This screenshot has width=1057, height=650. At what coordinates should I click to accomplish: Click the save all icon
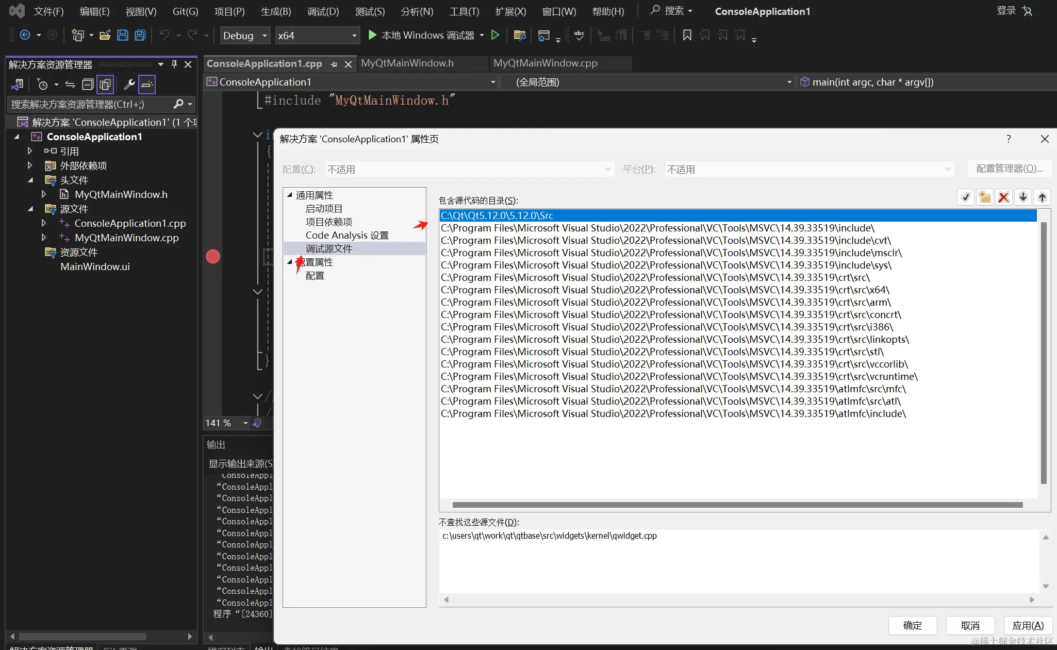coord(140,35)
